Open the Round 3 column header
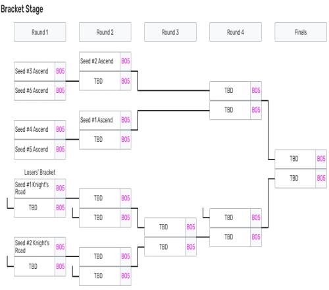 point(170,32)
